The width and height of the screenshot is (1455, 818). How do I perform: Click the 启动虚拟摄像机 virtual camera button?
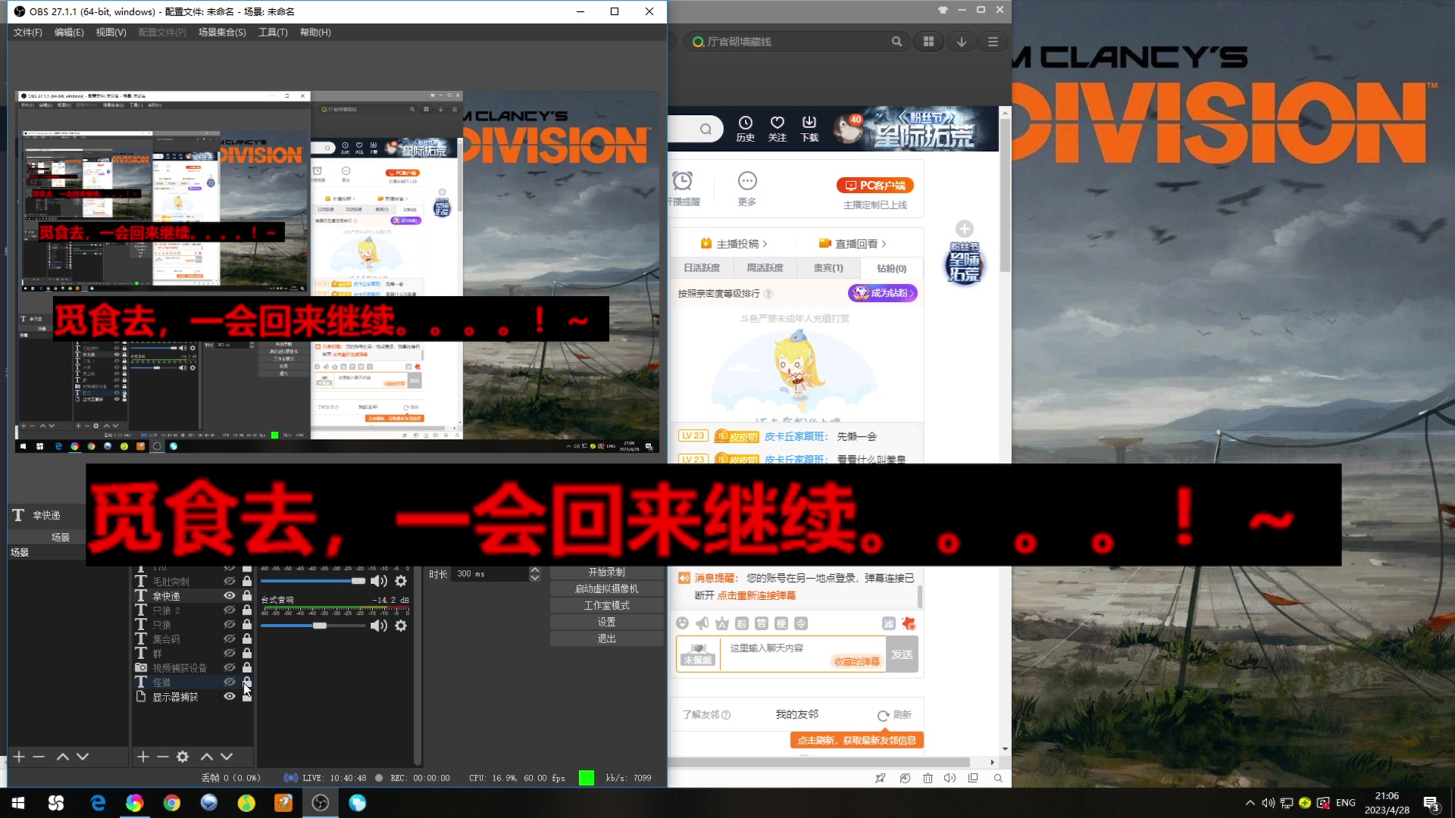coord(606,589)
